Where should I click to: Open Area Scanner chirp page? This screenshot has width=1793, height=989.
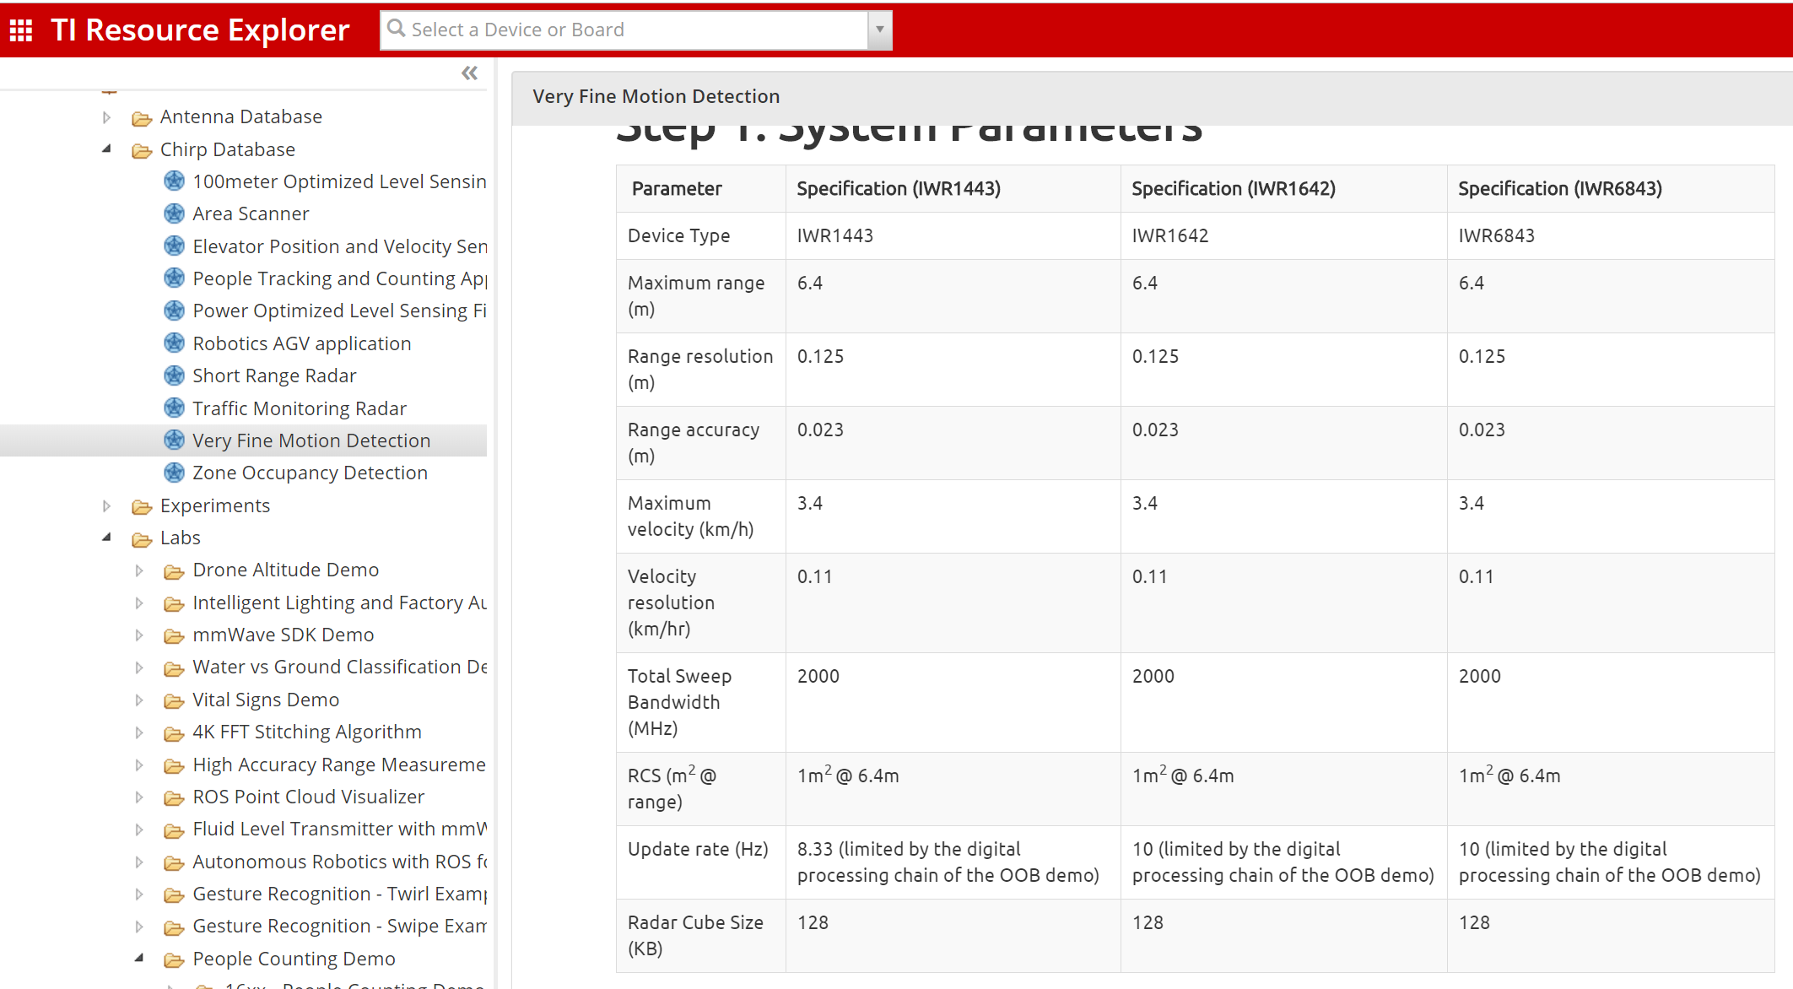pos(251,213)
